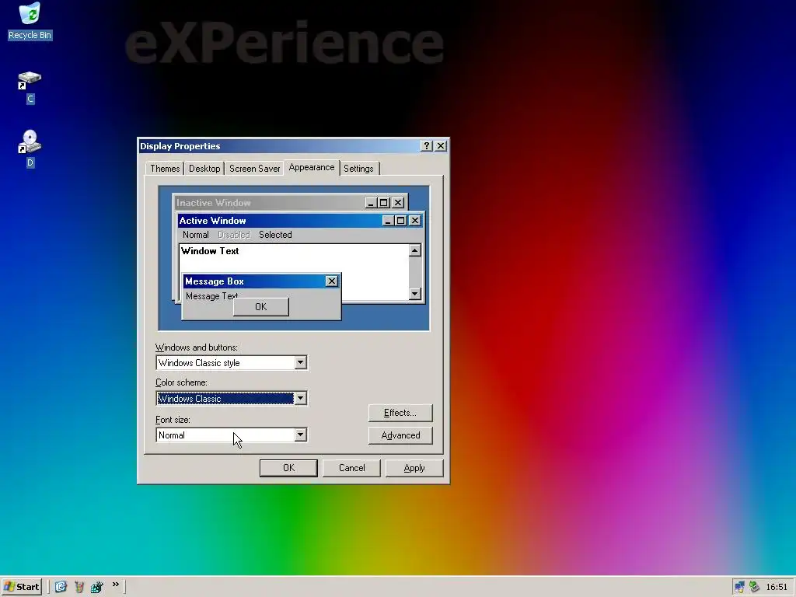Image resolution: width=796 pixels, height=597 pixels.
Task: Click the Inactive Window preview maximize icon
Action: click(x=384, y=203)
